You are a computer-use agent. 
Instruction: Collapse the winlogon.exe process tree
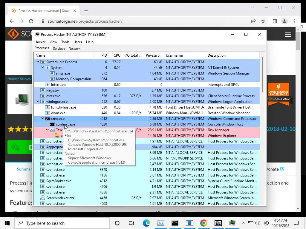38,101
